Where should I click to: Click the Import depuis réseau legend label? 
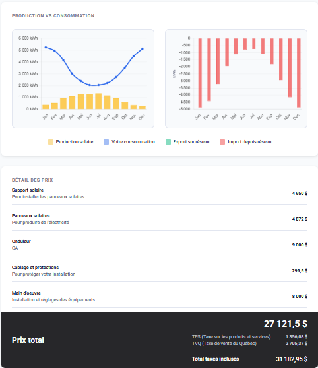[249, 142]
